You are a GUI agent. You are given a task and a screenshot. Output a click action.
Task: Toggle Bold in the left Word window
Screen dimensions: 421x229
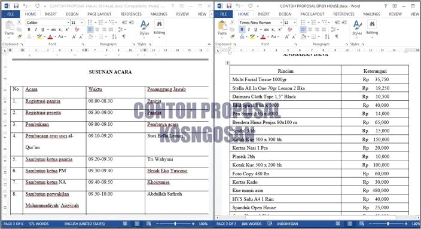(29, 29)
